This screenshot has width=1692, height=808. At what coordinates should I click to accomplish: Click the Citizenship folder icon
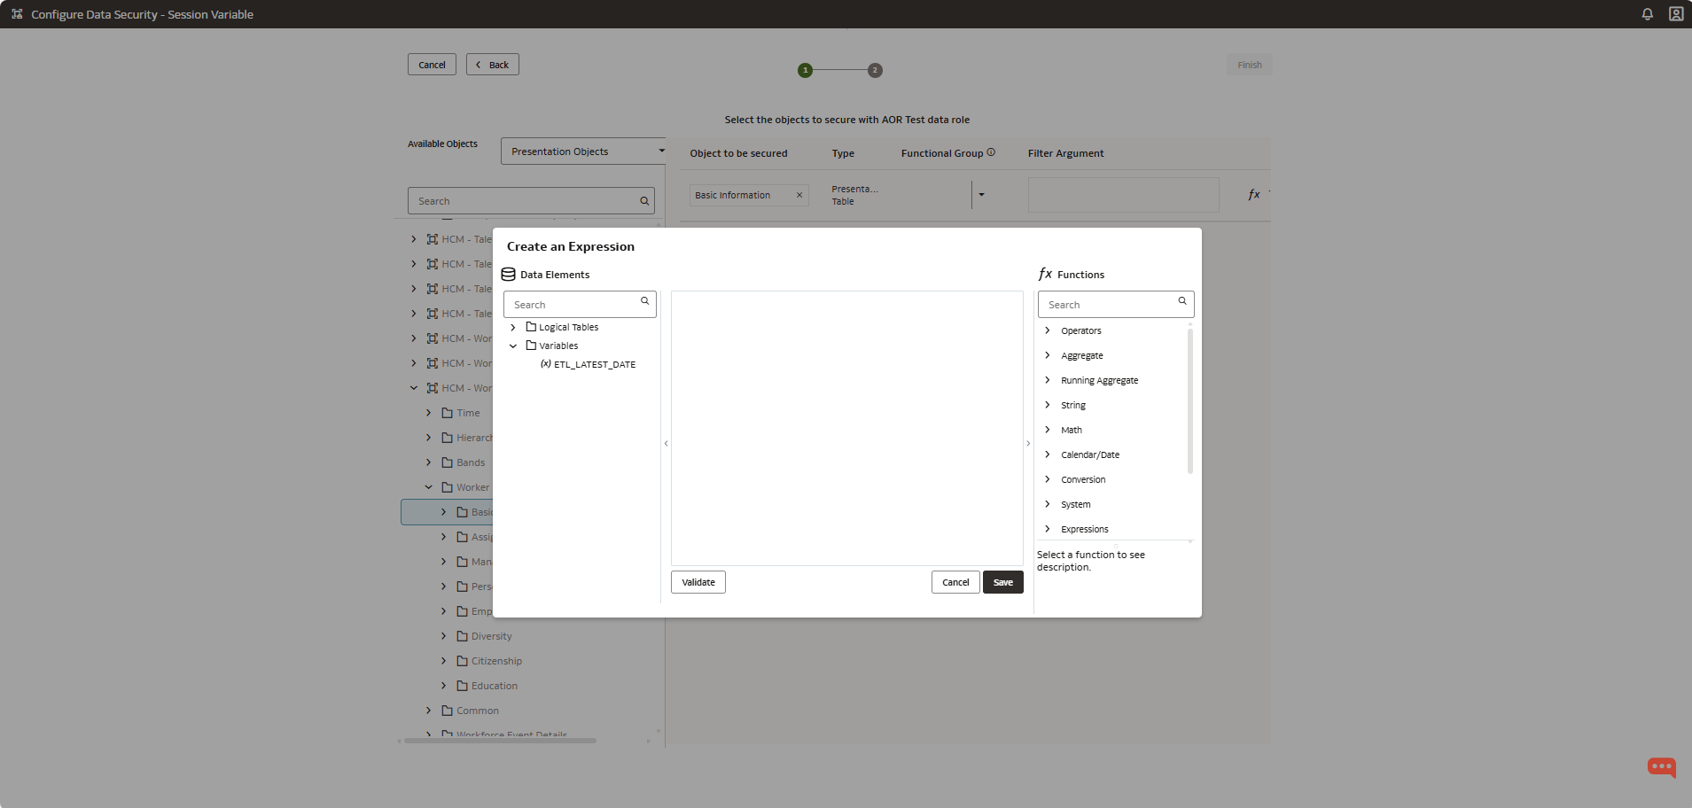462,661
